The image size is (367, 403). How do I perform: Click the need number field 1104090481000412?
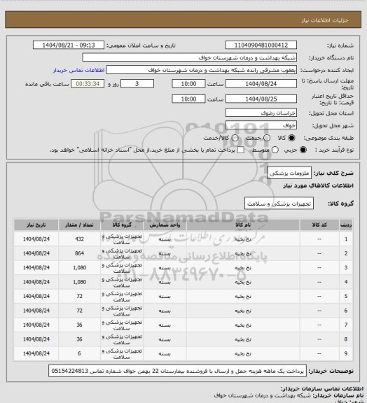(261, 45)
